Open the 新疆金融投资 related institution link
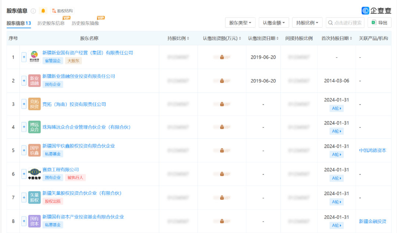The image size is (397, 233). click(x=372, y=221)
